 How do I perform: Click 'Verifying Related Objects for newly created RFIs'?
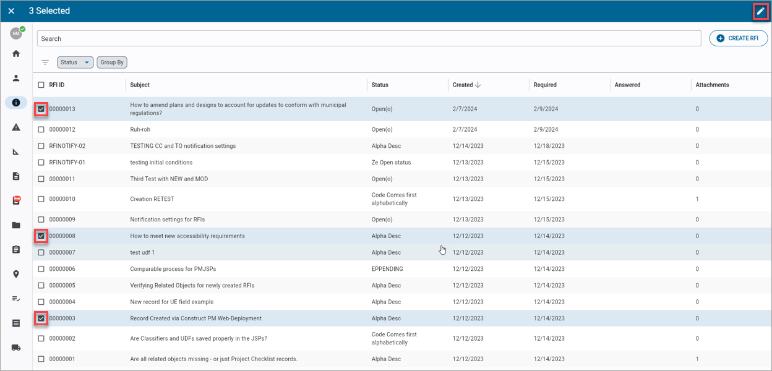coord(192,286)
